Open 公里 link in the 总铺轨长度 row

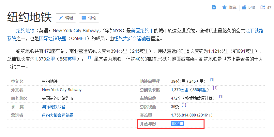[184, 90]
